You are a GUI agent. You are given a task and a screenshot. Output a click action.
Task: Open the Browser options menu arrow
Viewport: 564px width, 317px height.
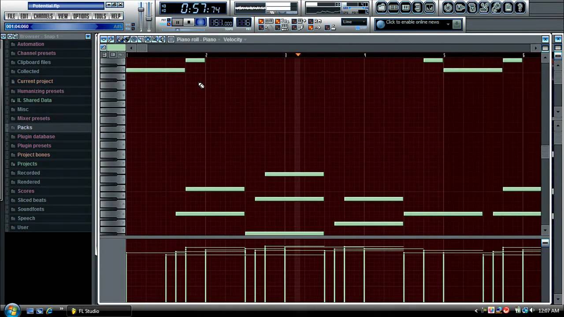pyautogui.click(x=3, y=36)
